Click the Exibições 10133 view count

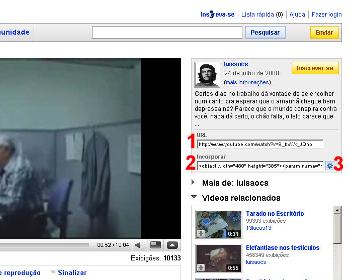tap(155, 258)
